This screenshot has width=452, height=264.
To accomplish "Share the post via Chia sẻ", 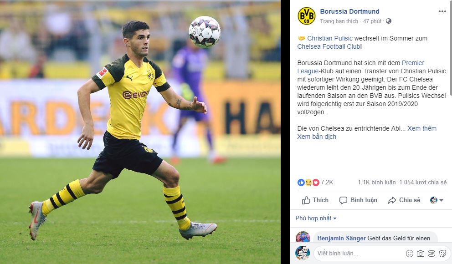I will 404,200.
